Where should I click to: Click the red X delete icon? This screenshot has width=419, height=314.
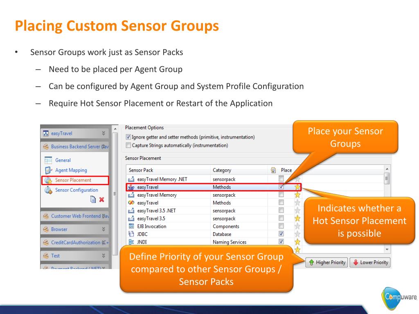pyautogui.click(x=101, y=200)
